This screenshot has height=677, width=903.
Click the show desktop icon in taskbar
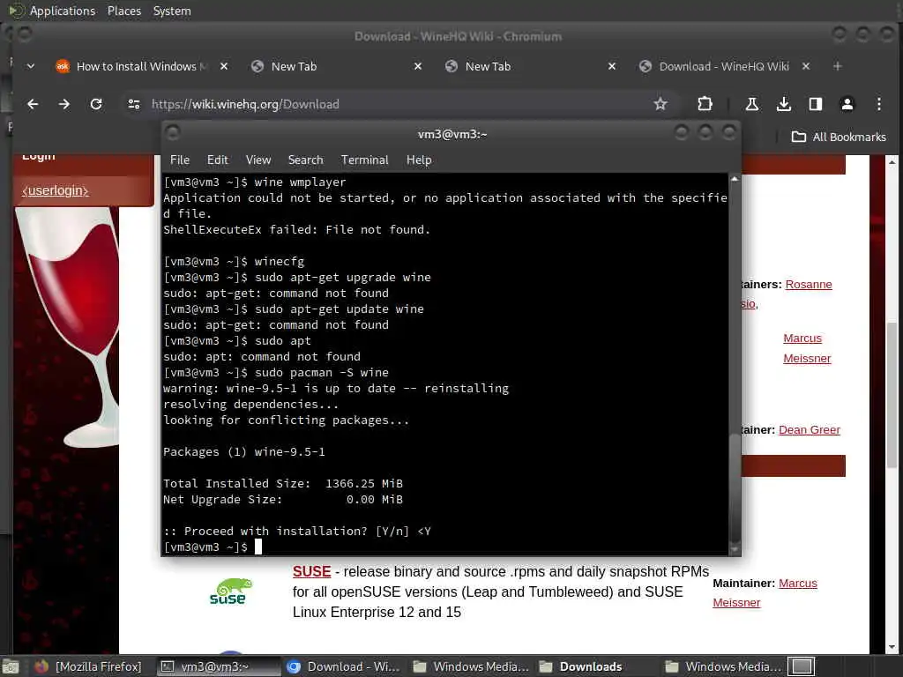(11, 666)
